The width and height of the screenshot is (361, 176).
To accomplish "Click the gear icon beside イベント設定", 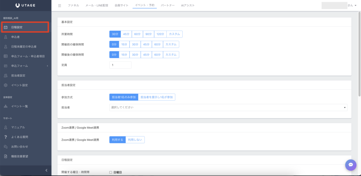I will point(6,85).
